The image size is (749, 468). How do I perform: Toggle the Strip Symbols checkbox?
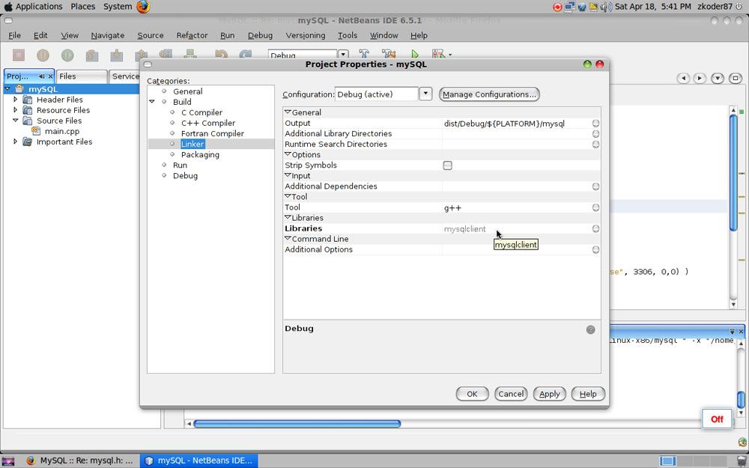tap(448, 165)
